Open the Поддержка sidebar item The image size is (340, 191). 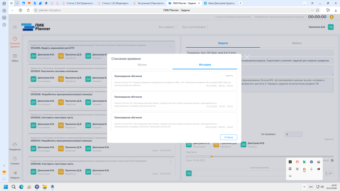click(15, 147)
